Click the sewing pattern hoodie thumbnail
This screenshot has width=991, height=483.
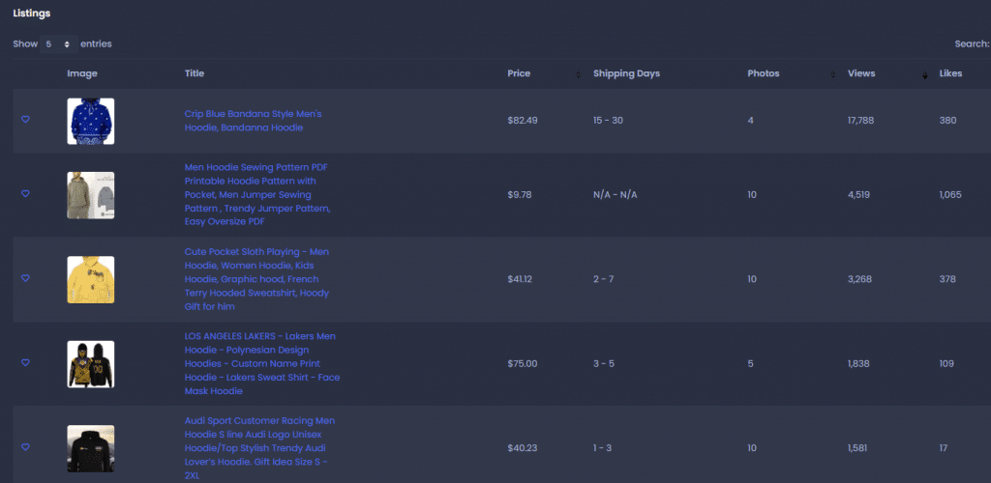click(x=91, y=195)
